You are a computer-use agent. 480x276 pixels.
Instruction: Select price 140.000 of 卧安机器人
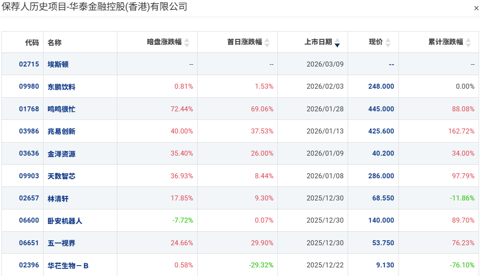click(381, 220)
